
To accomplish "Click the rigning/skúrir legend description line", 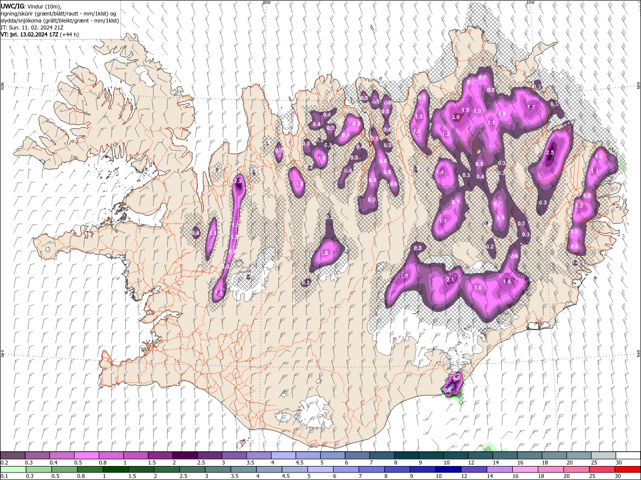I will (x=58, y=13).
